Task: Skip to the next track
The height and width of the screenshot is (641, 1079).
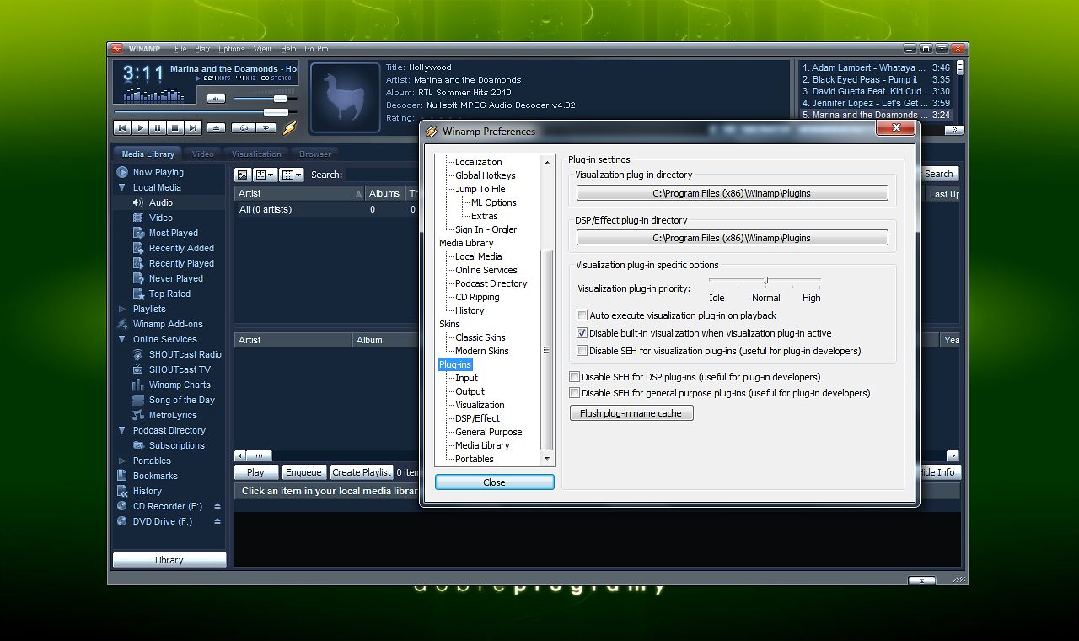Action: tap(193, 128)
